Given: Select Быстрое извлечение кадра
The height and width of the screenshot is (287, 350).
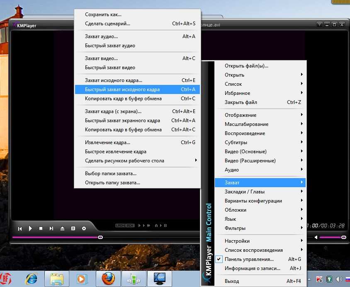Looking at the screenshot, I should point(137,152).
